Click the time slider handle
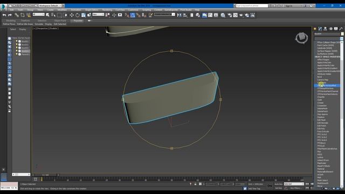345x194 pixels. 45,175
